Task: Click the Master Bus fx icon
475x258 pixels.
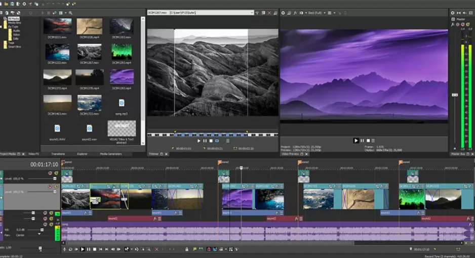Action: pyautogui.click(x=453, y=24)
